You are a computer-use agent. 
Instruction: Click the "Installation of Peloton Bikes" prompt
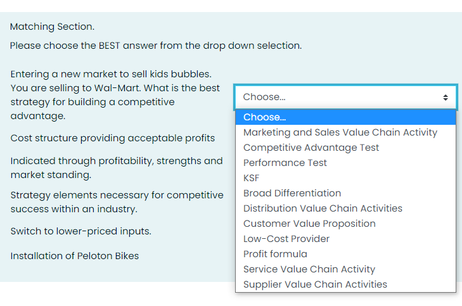tap(75, 256)
